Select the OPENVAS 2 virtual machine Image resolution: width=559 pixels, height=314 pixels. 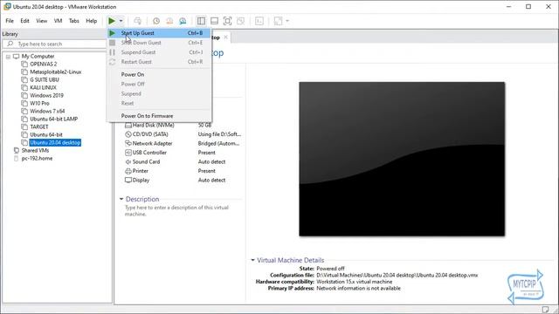[43, 64]
